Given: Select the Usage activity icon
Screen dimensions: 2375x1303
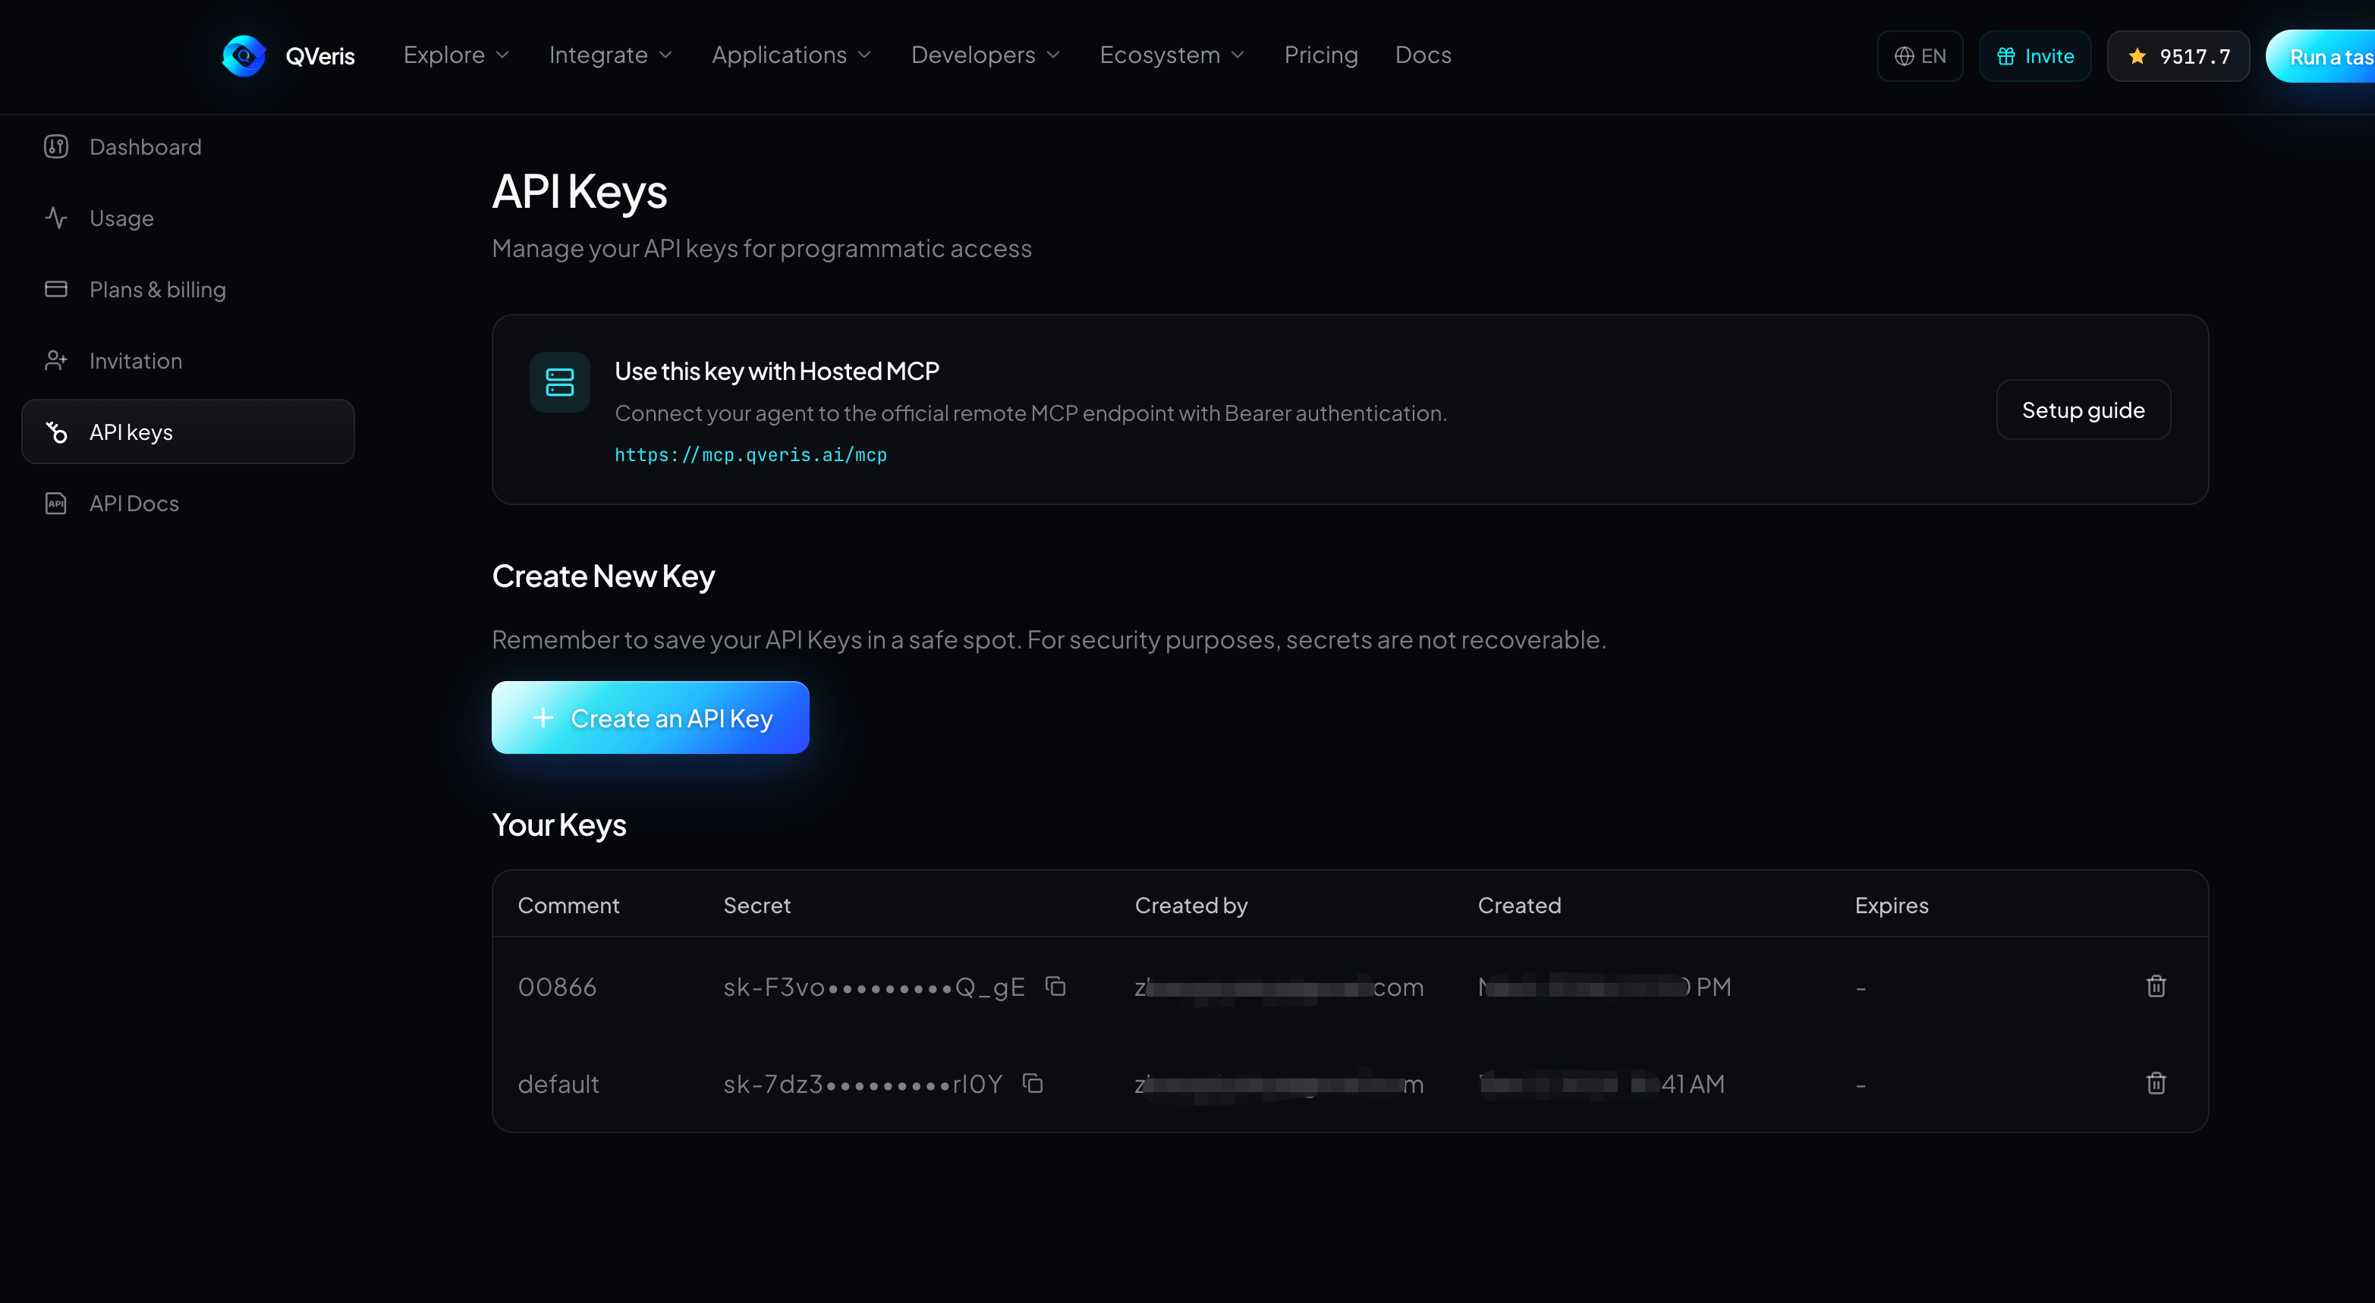Looking at the screenshot, I should click(56, 218).
